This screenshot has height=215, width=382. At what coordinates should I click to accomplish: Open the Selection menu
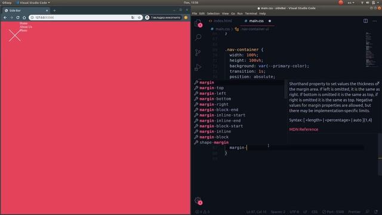click(213, 13)
